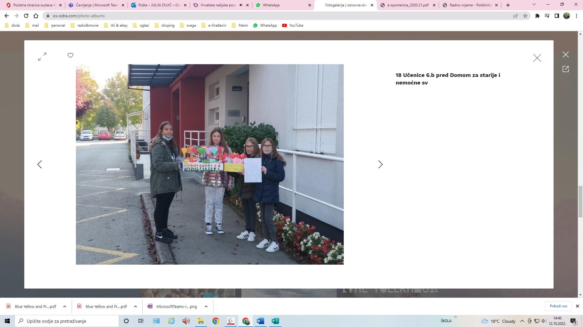Image resolution: width=583 pixels, height=327 pixels.
Task: Open YouTube bookmark
Action: [293, 25]
